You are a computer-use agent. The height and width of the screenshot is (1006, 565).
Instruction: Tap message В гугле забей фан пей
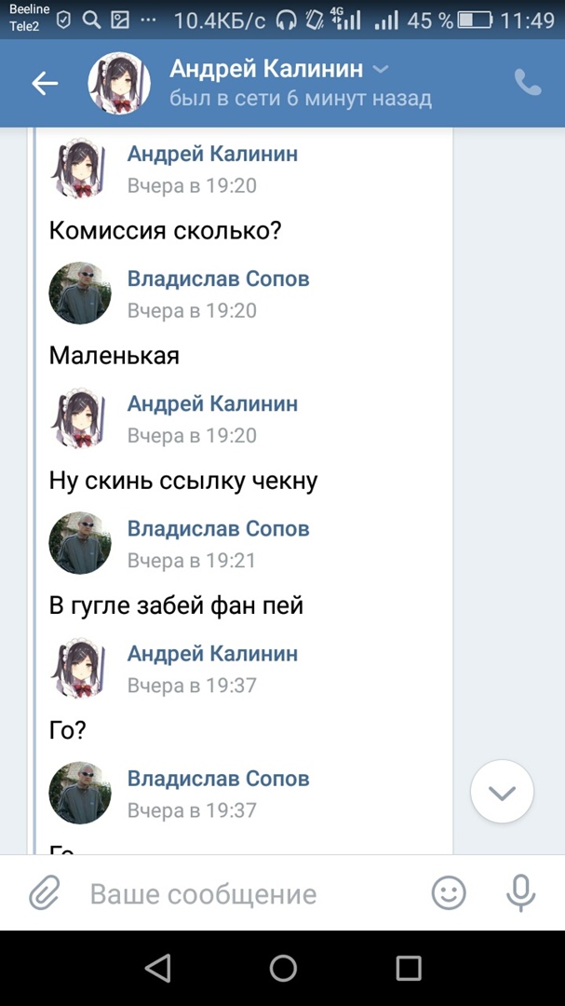(x=176, y=605)
